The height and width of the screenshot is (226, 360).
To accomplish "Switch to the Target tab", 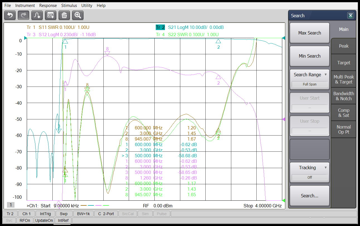I will pos(344,63).
